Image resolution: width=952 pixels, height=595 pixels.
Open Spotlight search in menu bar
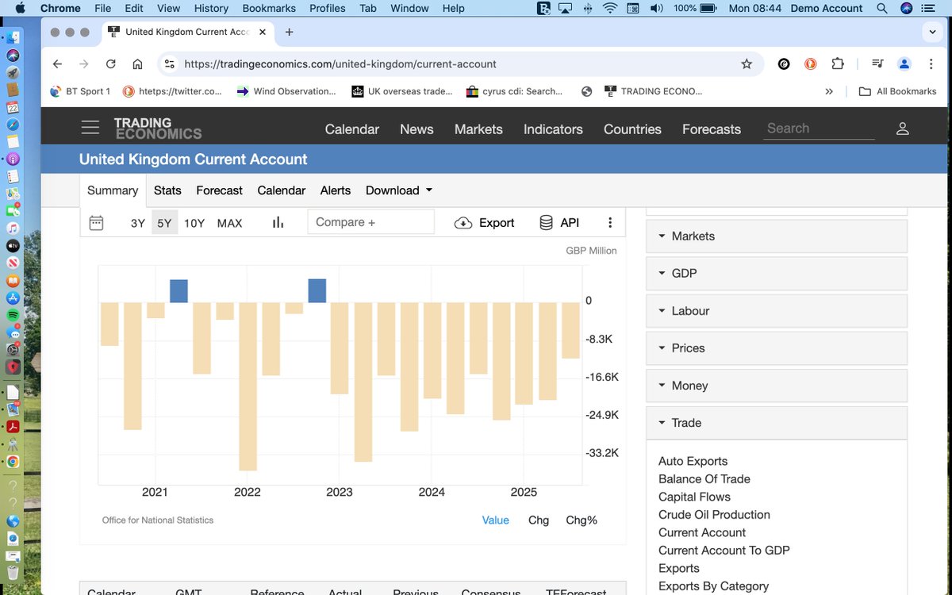coord(882,8)
